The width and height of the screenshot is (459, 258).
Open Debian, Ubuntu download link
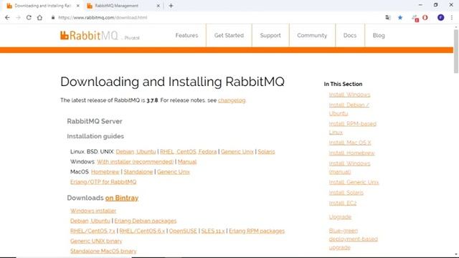(x=90, y=221)
